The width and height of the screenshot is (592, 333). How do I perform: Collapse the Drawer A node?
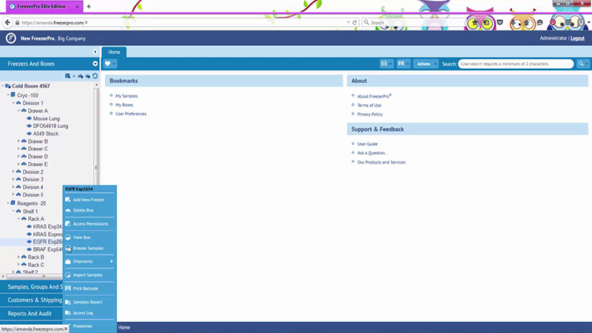tap(18, 110)
